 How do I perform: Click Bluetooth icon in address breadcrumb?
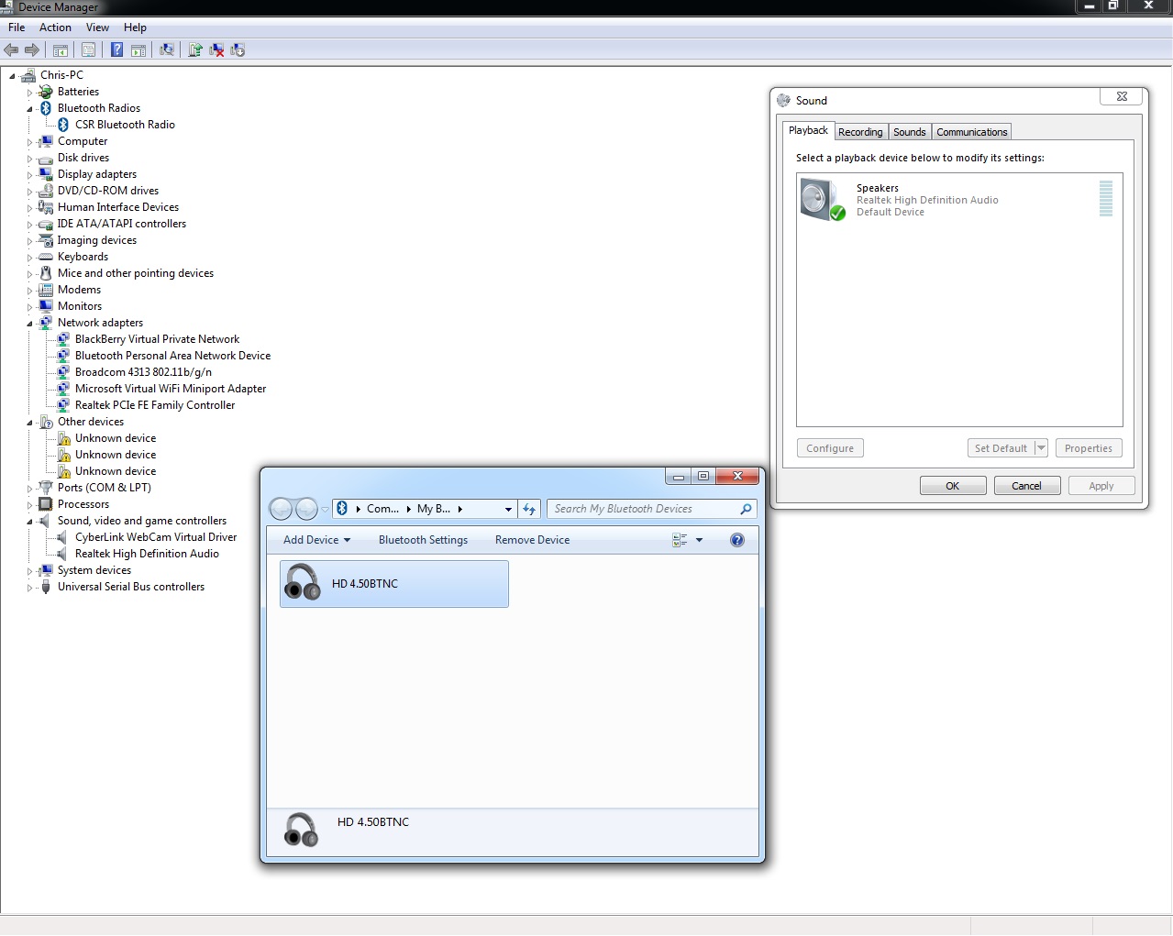[x=342, y=509]
